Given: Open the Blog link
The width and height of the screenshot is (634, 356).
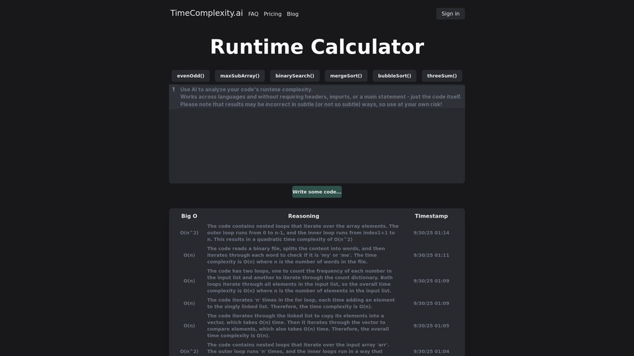Looking at the screenshot, I should tap(293, 14).
